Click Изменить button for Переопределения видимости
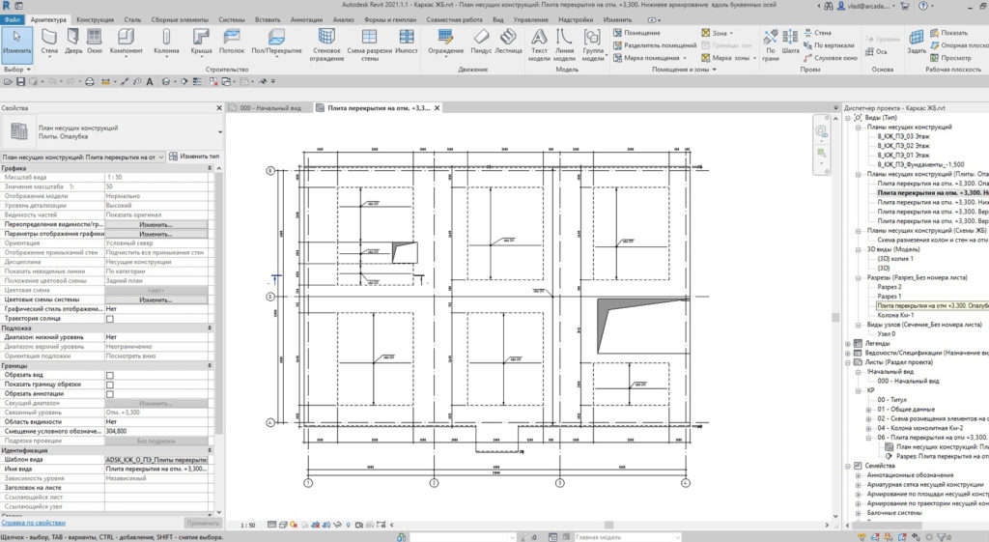989x542 pixels. (155, 224)
